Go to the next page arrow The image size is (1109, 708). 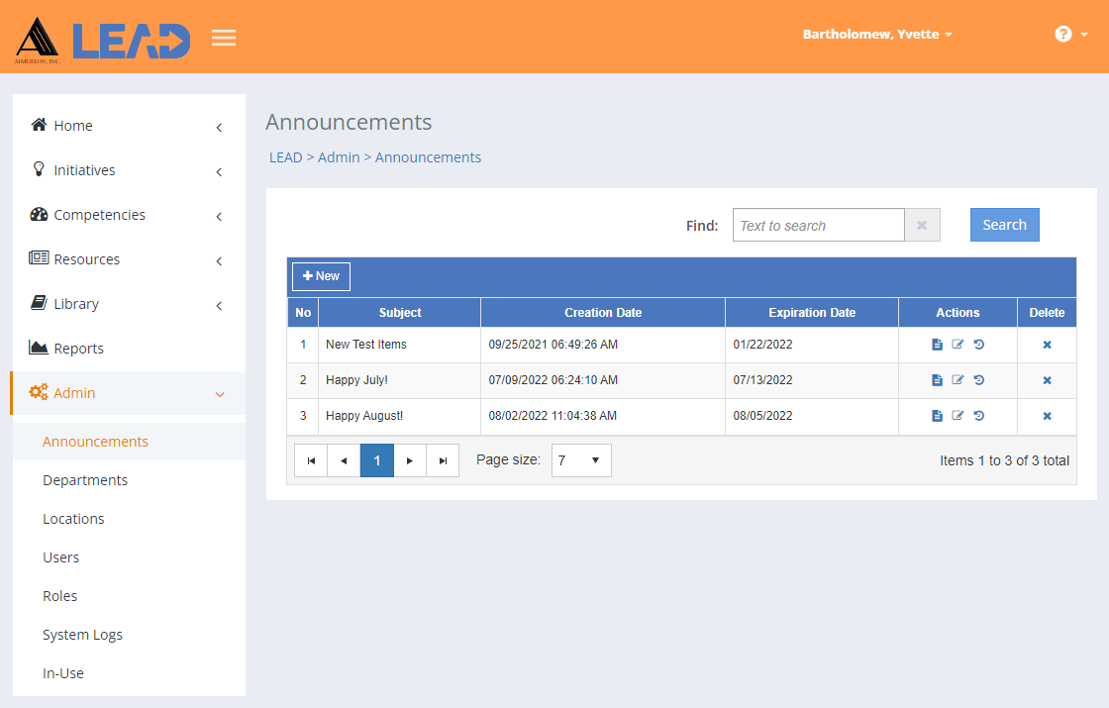[x=410, y=460]
